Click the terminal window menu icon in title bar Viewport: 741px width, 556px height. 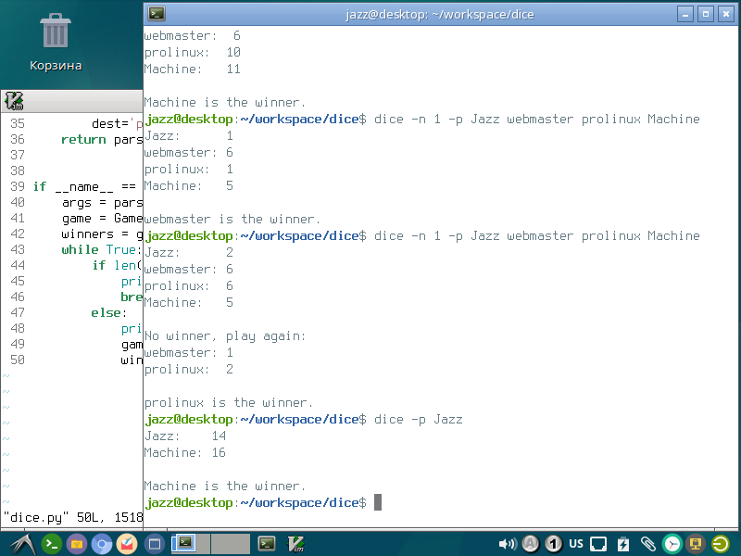157,14
